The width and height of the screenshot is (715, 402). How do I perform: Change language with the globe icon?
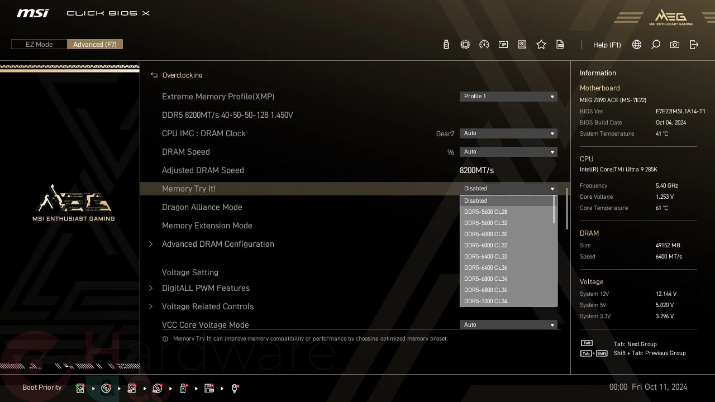click(637, 45)
